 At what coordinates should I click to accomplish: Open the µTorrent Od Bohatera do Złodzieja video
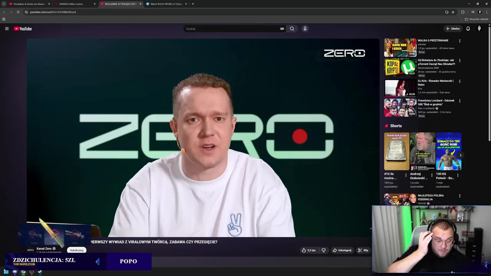[400, 67]
